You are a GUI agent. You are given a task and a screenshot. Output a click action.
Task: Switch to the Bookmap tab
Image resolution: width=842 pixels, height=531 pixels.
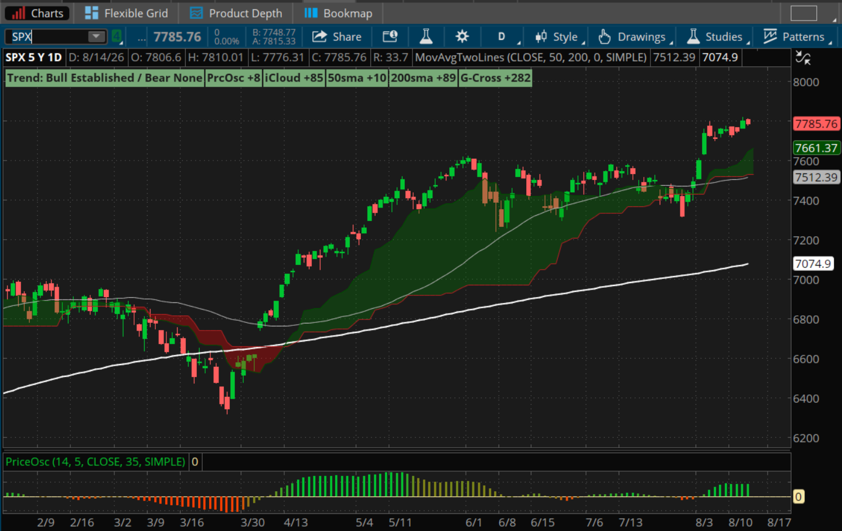pos(339,13)
